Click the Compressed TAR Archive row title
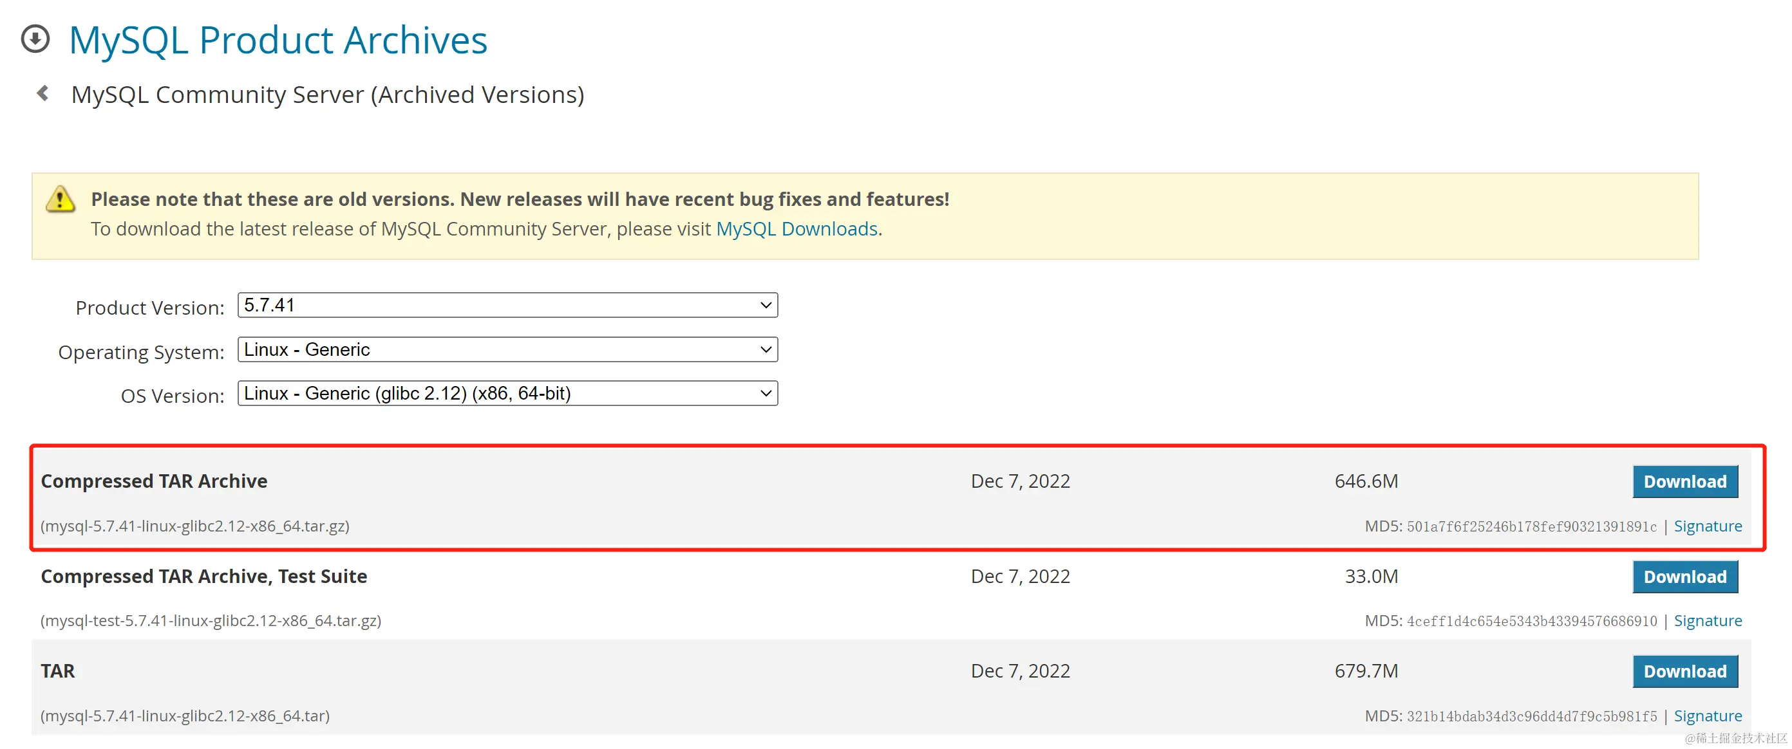 coord(154,481)
